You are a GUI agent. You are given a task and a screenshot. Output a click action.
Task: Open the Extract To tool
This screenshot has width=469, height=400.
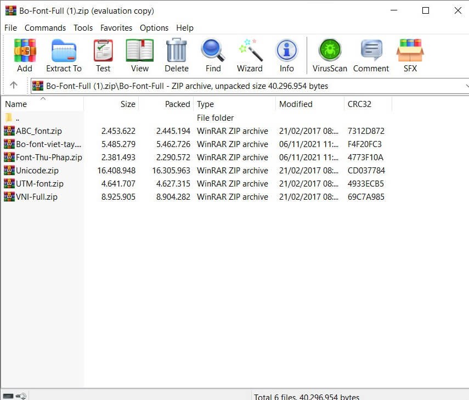pyautogui.click(x=64, y=55)
